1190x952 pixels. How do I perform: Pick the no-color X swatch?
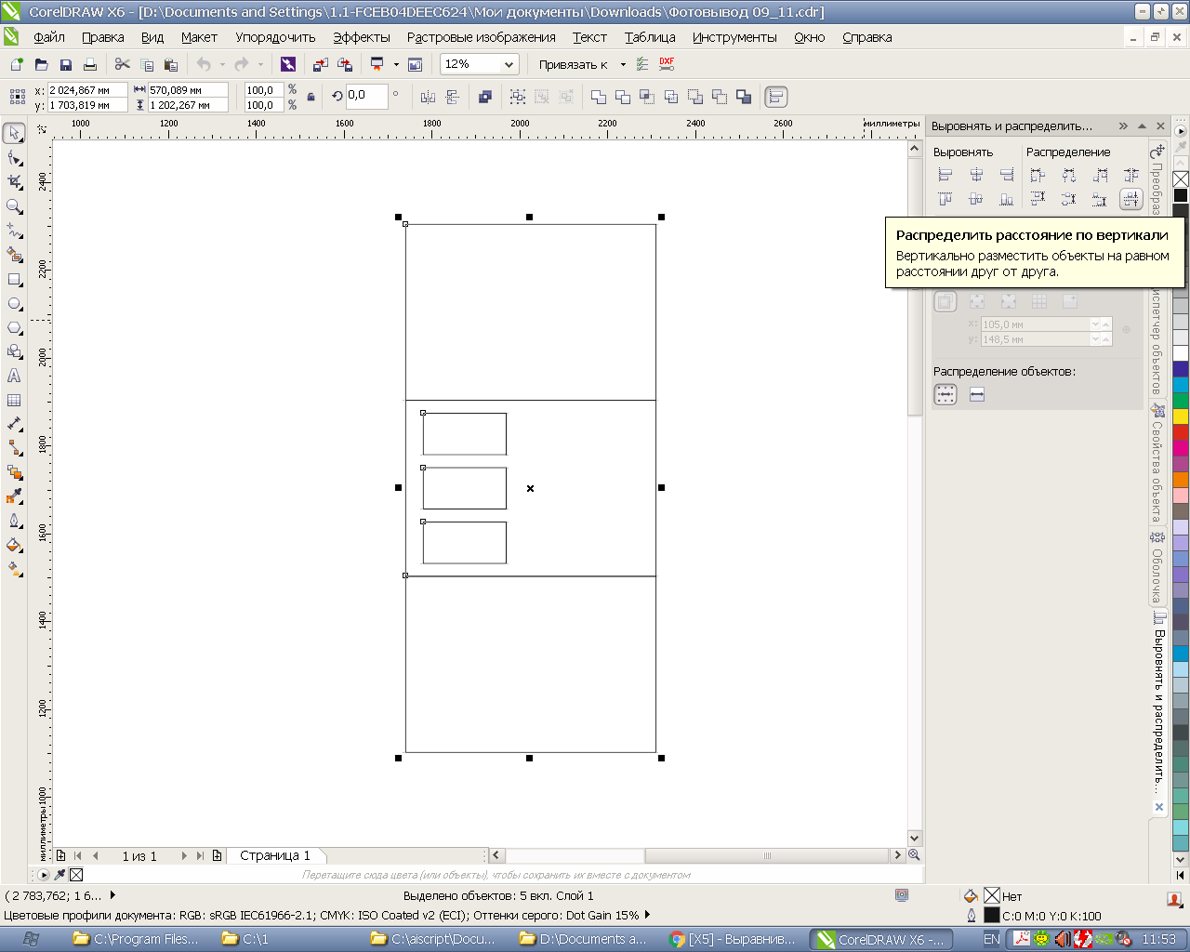(x=1181, y=179)
